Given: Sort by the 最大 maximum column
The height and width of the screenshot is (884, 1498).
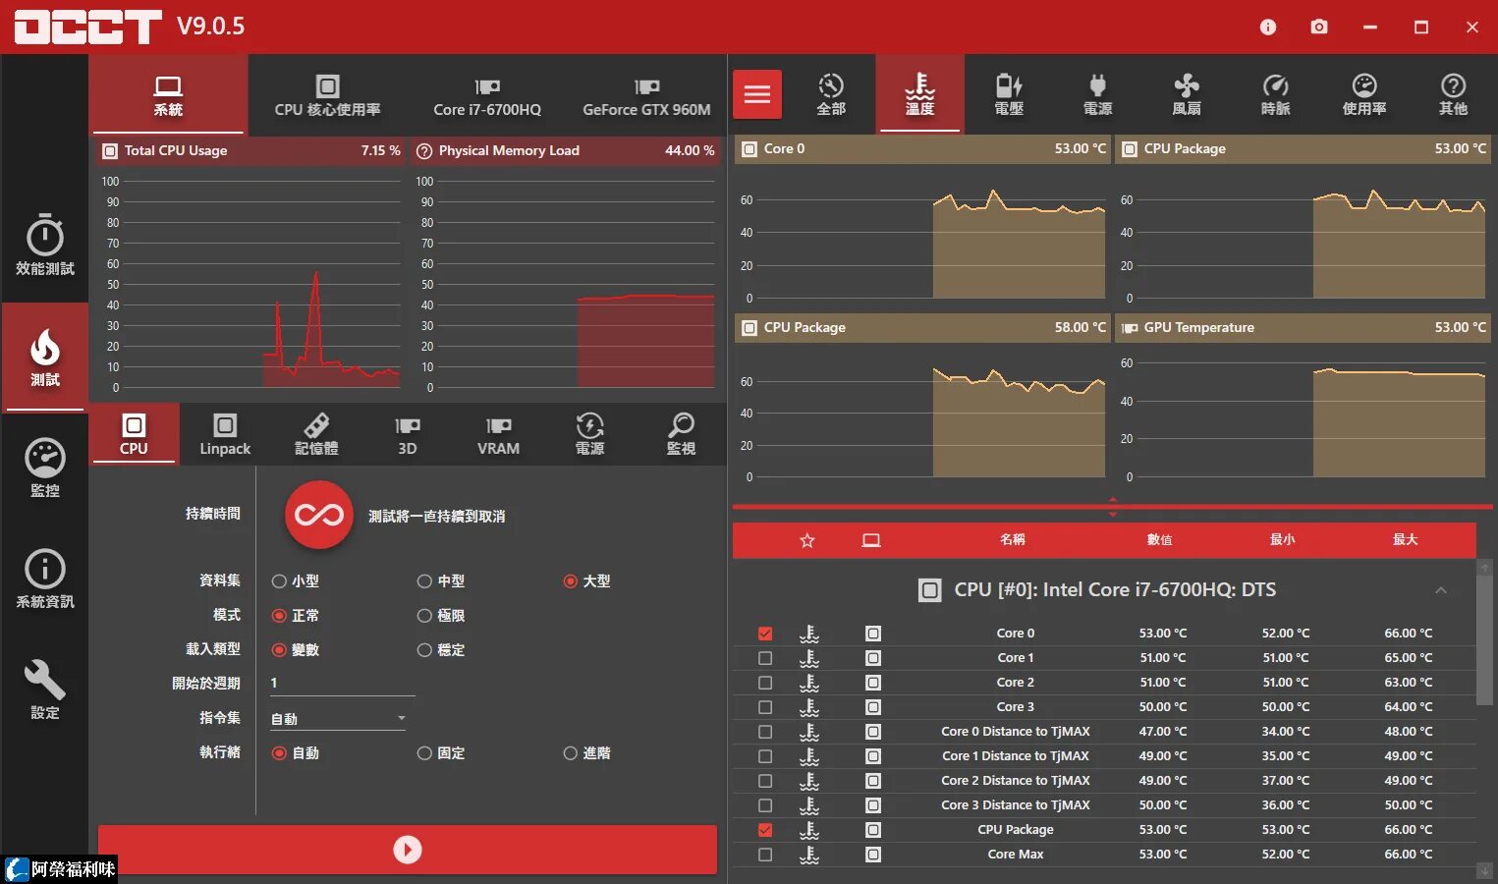Looking at the screenshot, I should pos(1406,540).
